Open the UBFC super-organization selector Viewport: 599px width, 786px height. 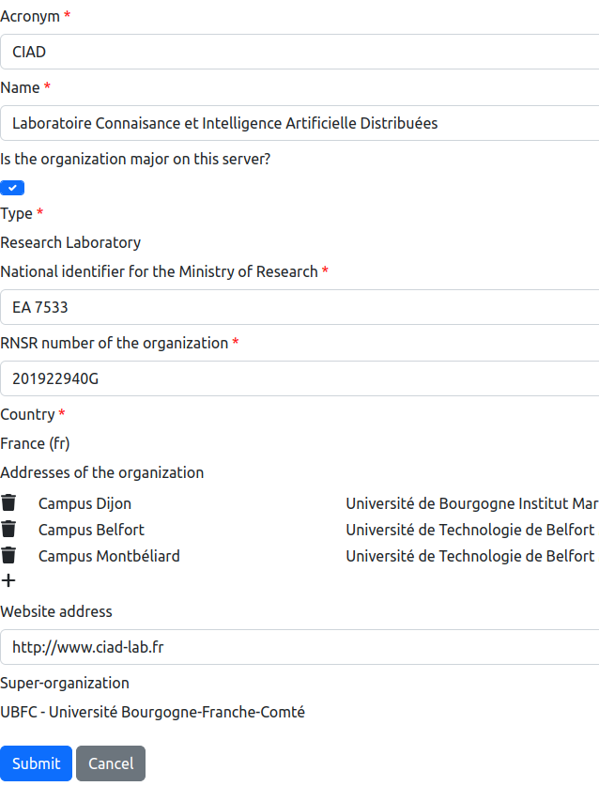click(152, 712)
